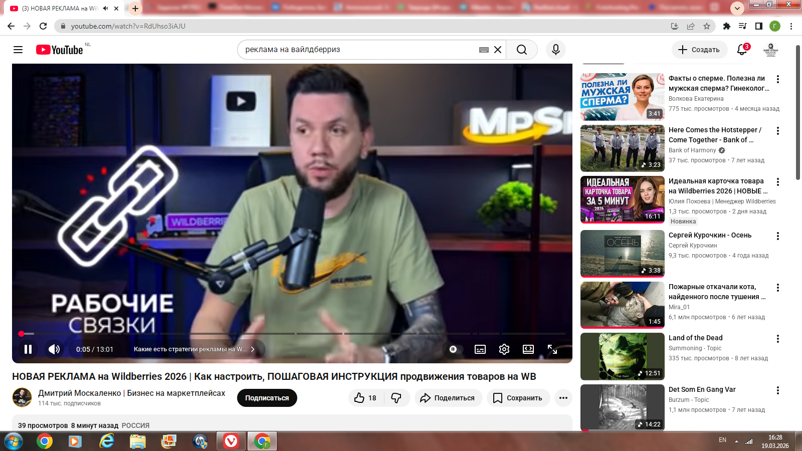The height and width of the screenshot is (451, 802).
Task: Click the address bar URL
Action: (x=128, y=26)
